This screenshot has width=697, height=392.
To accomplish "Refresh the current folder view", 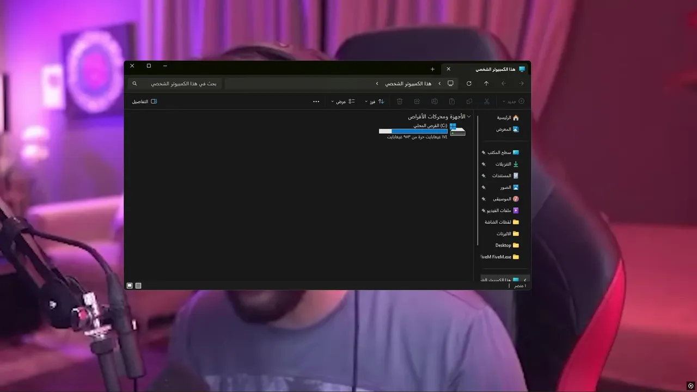I will point(469,83).
